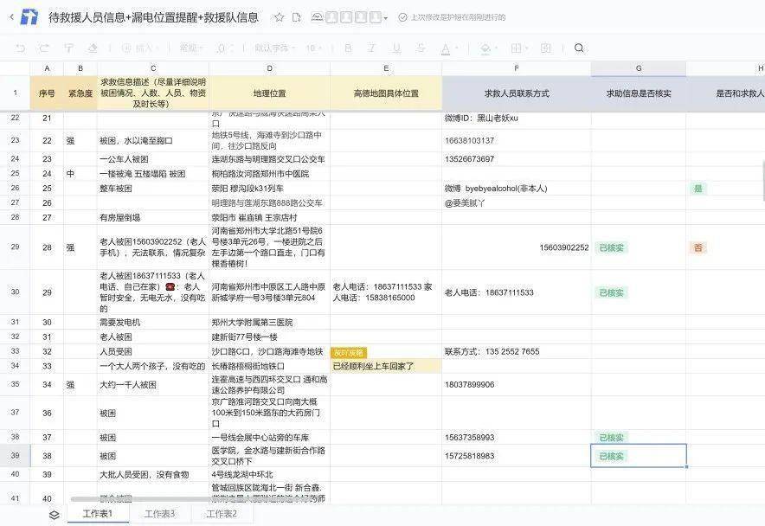Viewport: 765px width, 526px height.
Task: Select column header 高德地图具体位置 cell
Action: click(x=386, y=93)
